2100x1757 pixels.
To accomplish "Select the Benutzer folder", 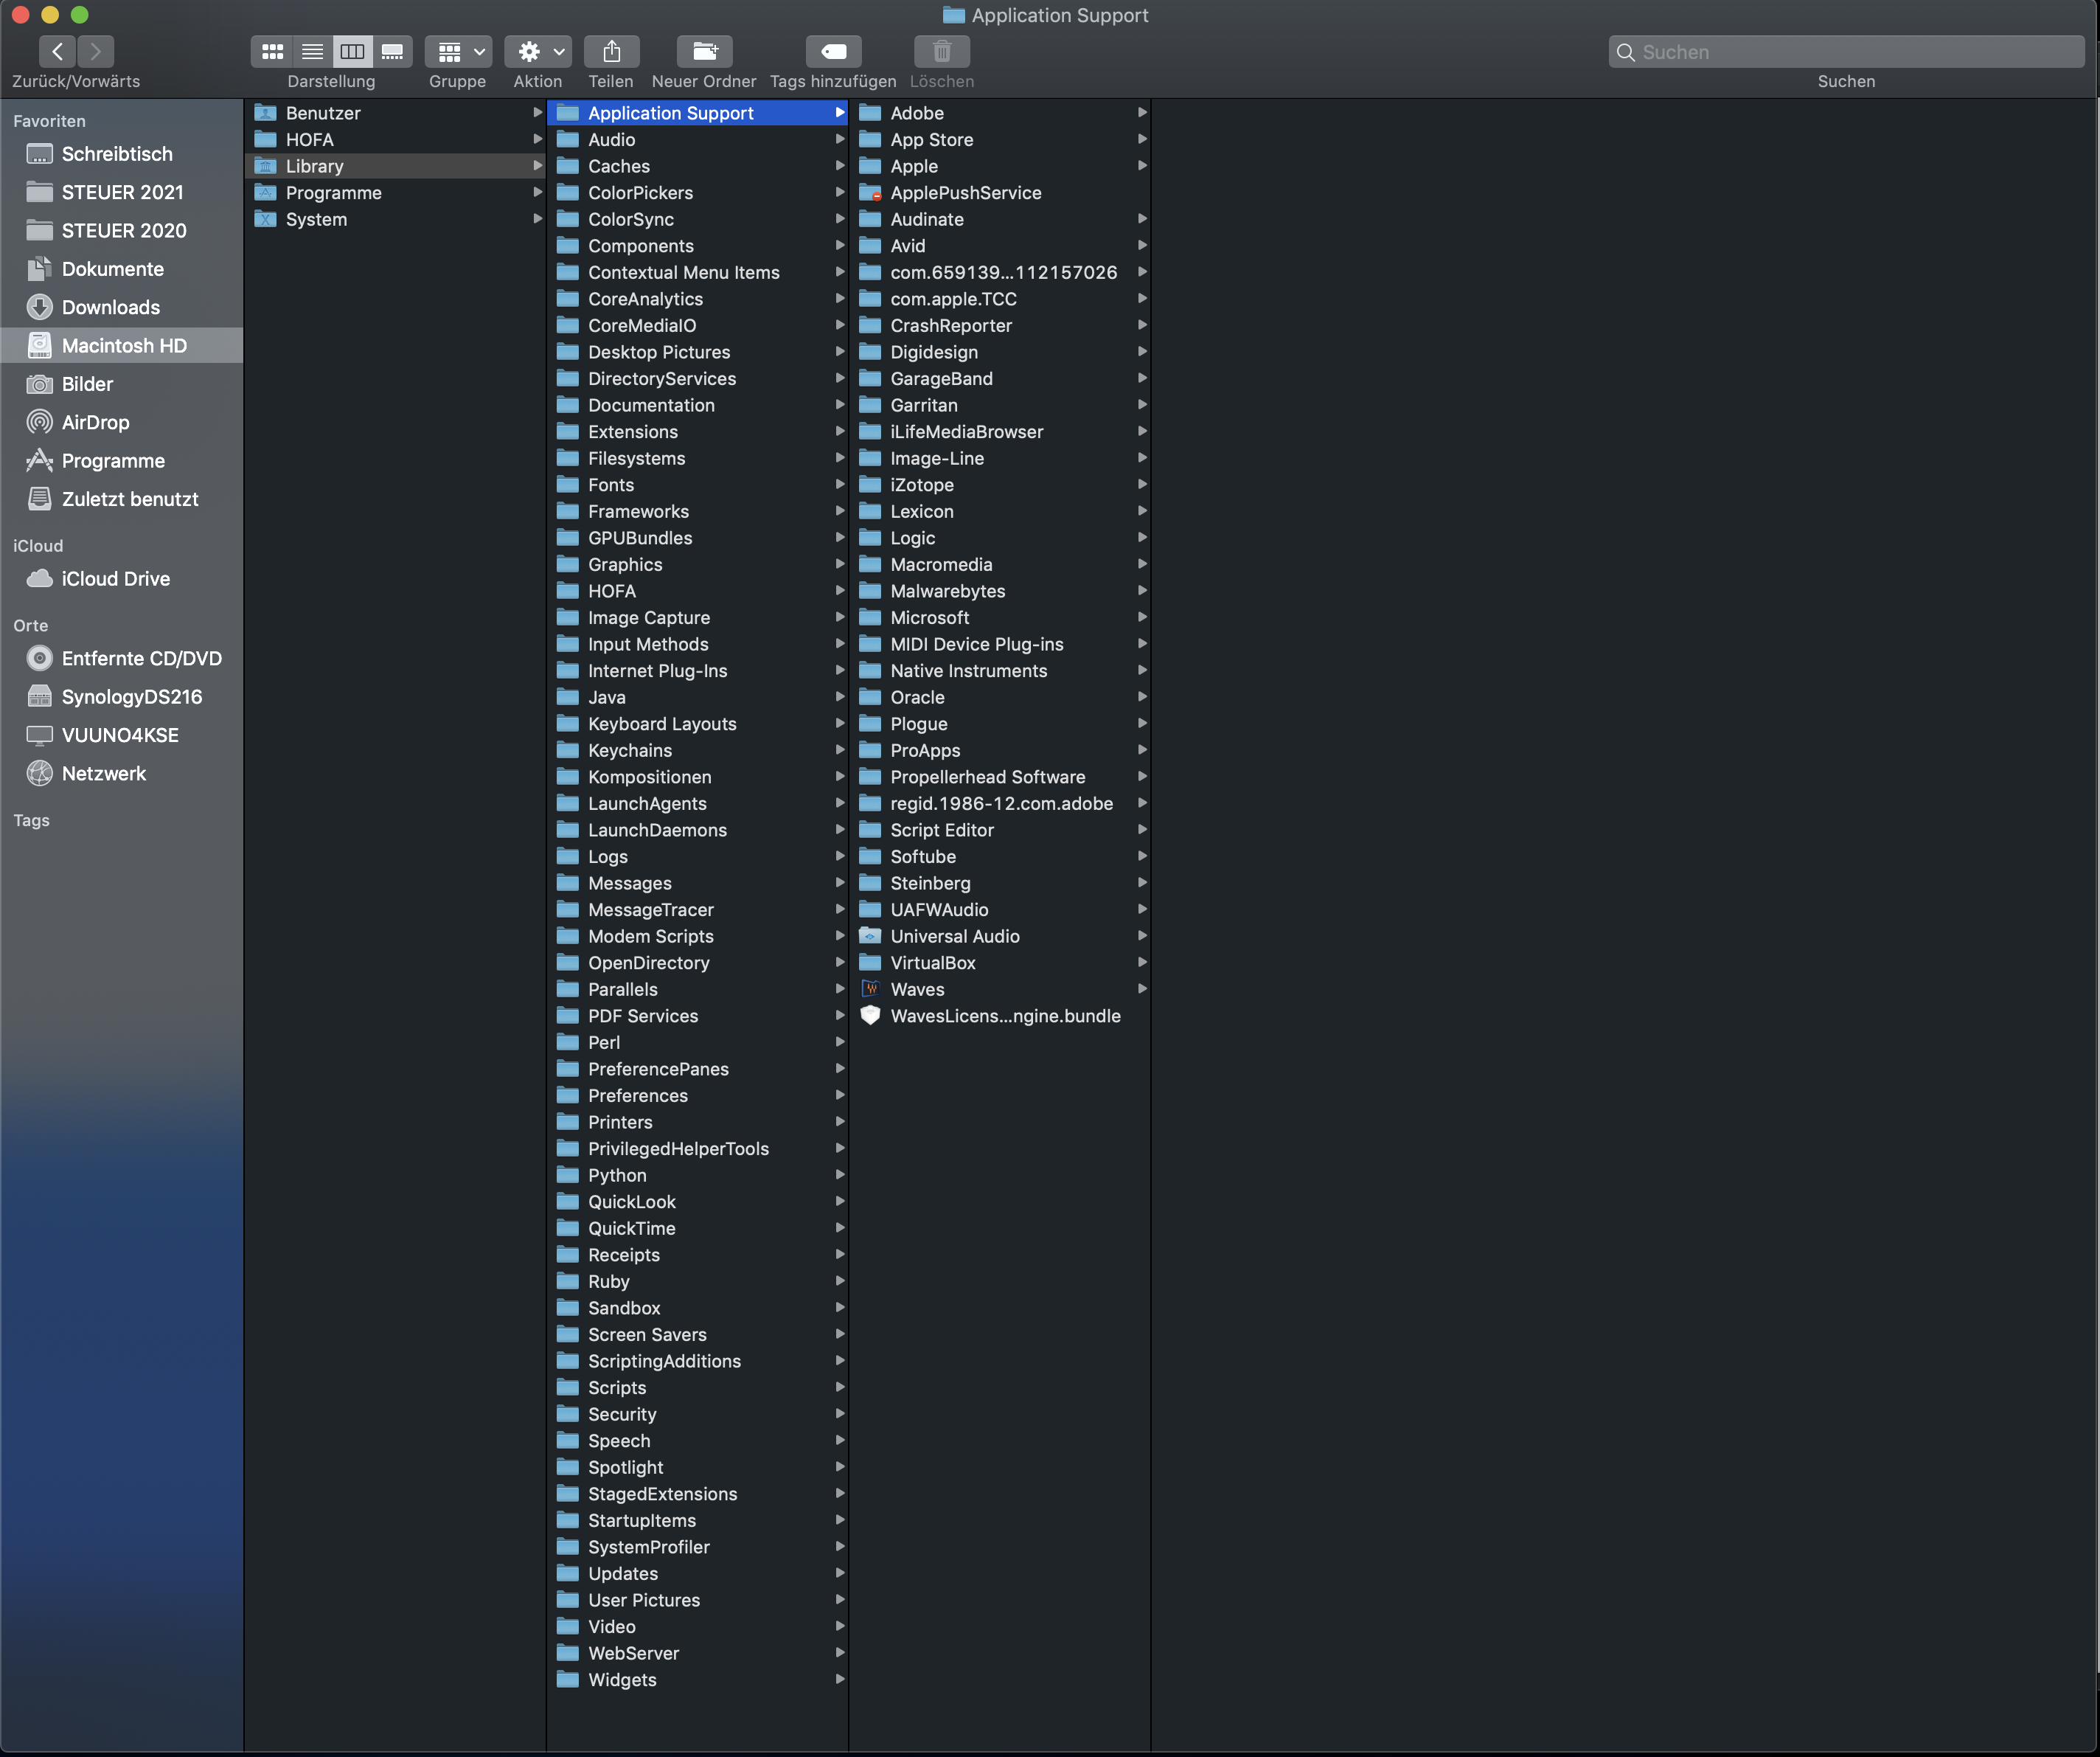I will [x=322, y=113].
